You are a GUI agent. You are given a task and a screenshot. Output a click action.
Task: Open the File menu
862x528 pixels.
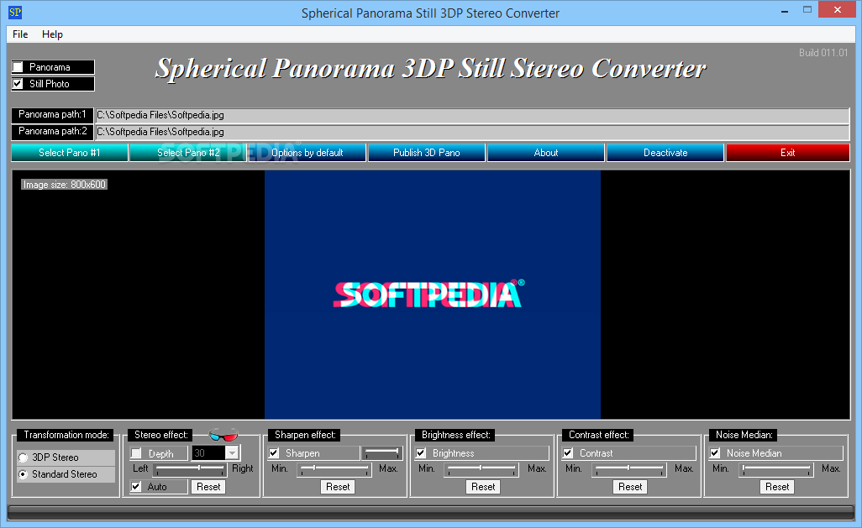click(20, 34)
